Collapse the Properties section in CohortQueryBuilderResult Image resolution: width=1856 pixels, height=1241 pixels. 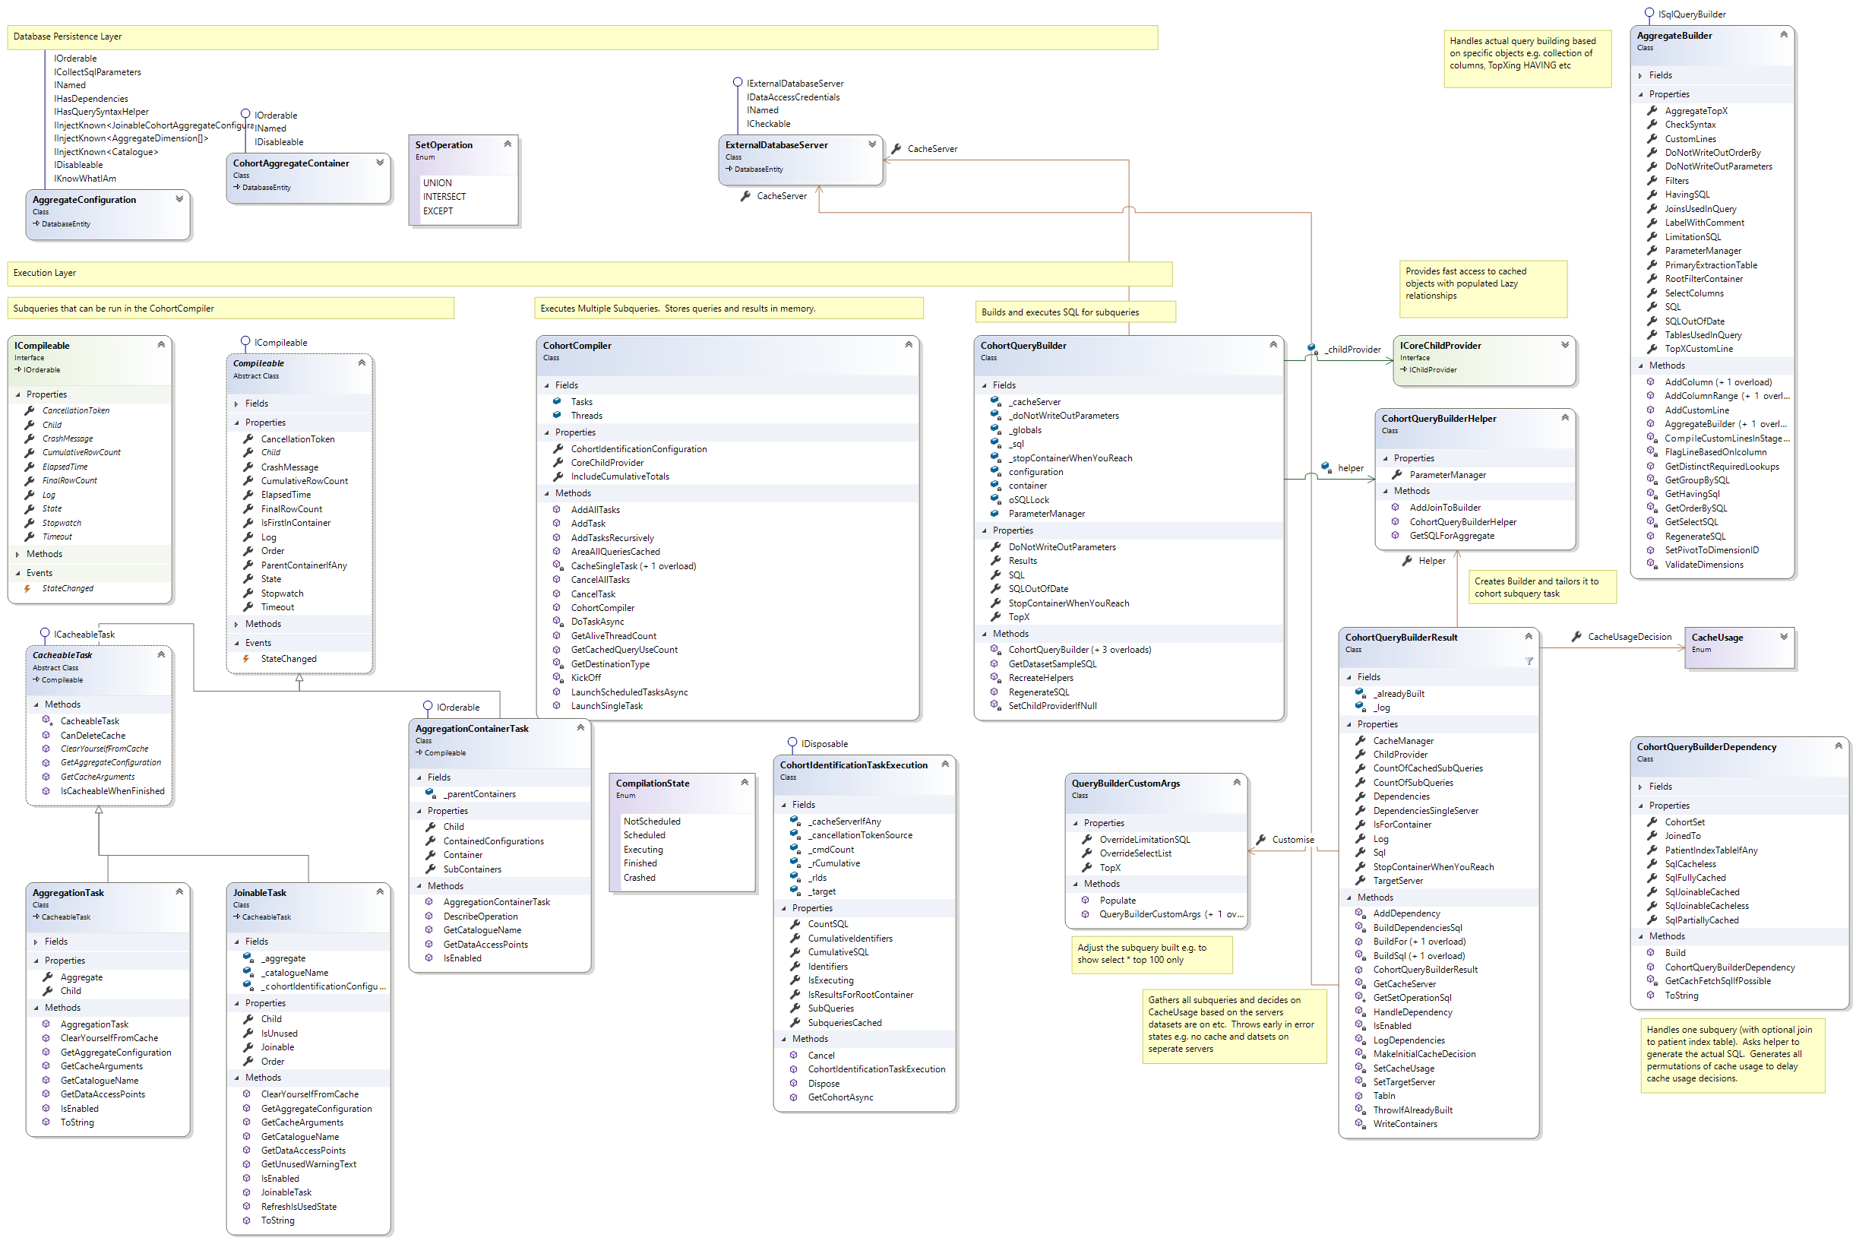[1349, 724]
